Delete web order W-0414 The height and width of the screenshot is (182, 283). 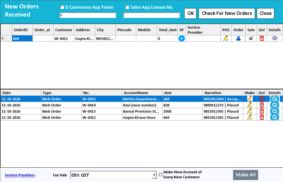(262, 105)
